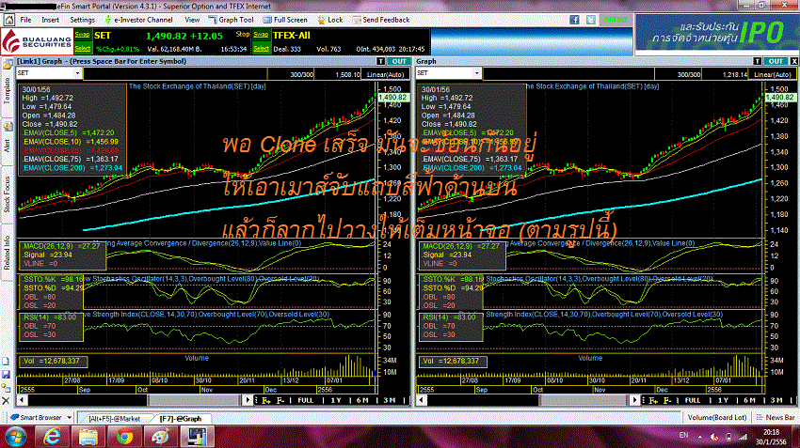Click Swap next to SET ticker
800x448 pixels.
[x=82, y=35]
